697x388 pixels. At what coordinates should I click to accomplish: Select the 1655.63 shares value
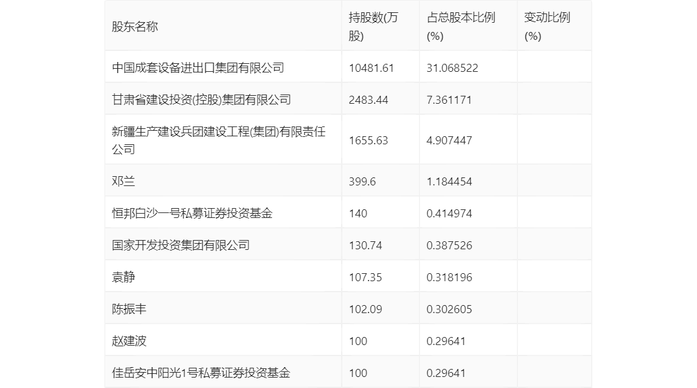pos(368,141)
